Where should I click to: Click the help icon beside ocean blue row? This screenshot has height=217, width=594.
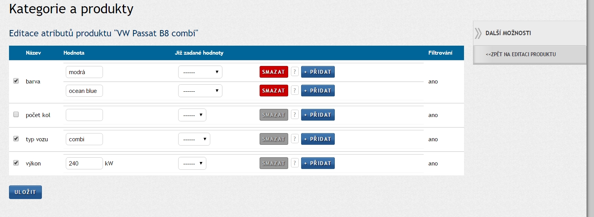click(x=295, y=91)
